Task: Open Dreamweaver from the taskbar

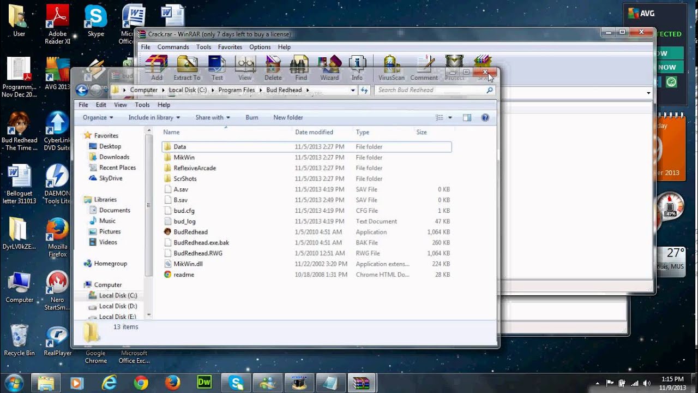Action: [x=204, y=383]
